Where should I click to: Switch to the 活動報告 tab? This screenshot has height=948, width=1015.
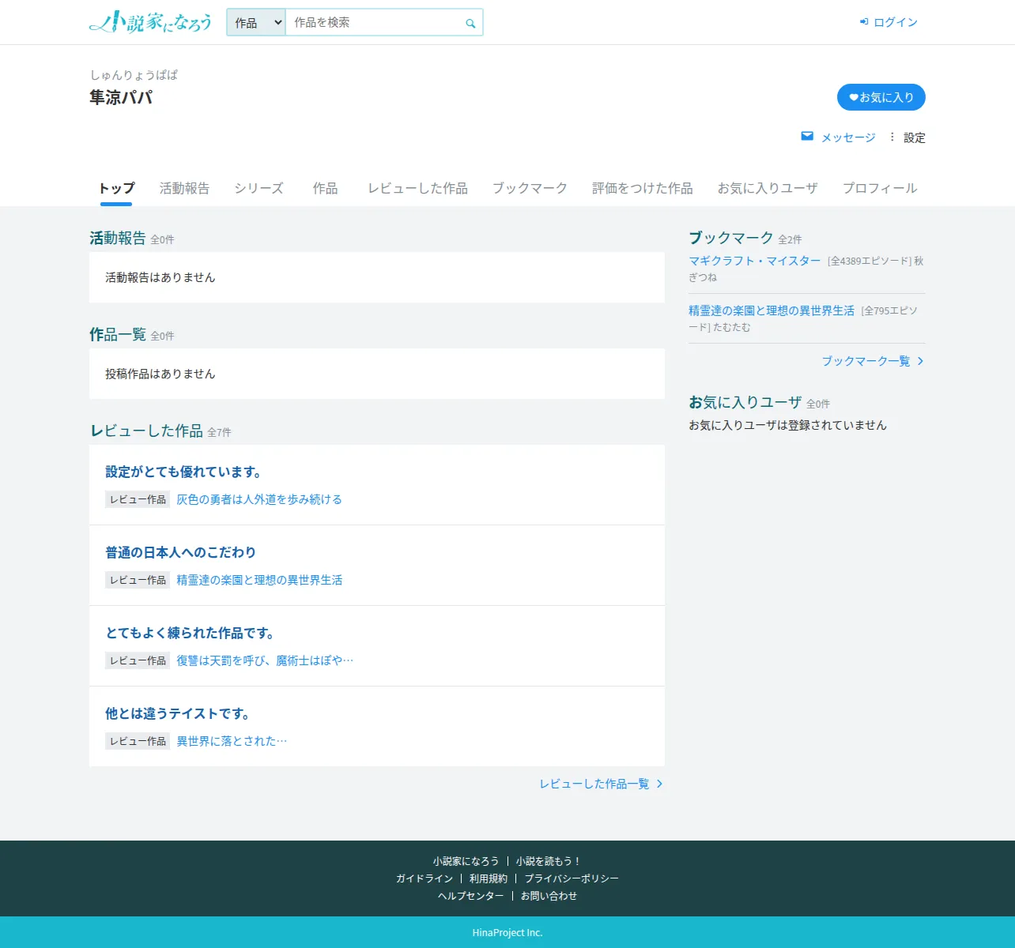tap(185, 188)
